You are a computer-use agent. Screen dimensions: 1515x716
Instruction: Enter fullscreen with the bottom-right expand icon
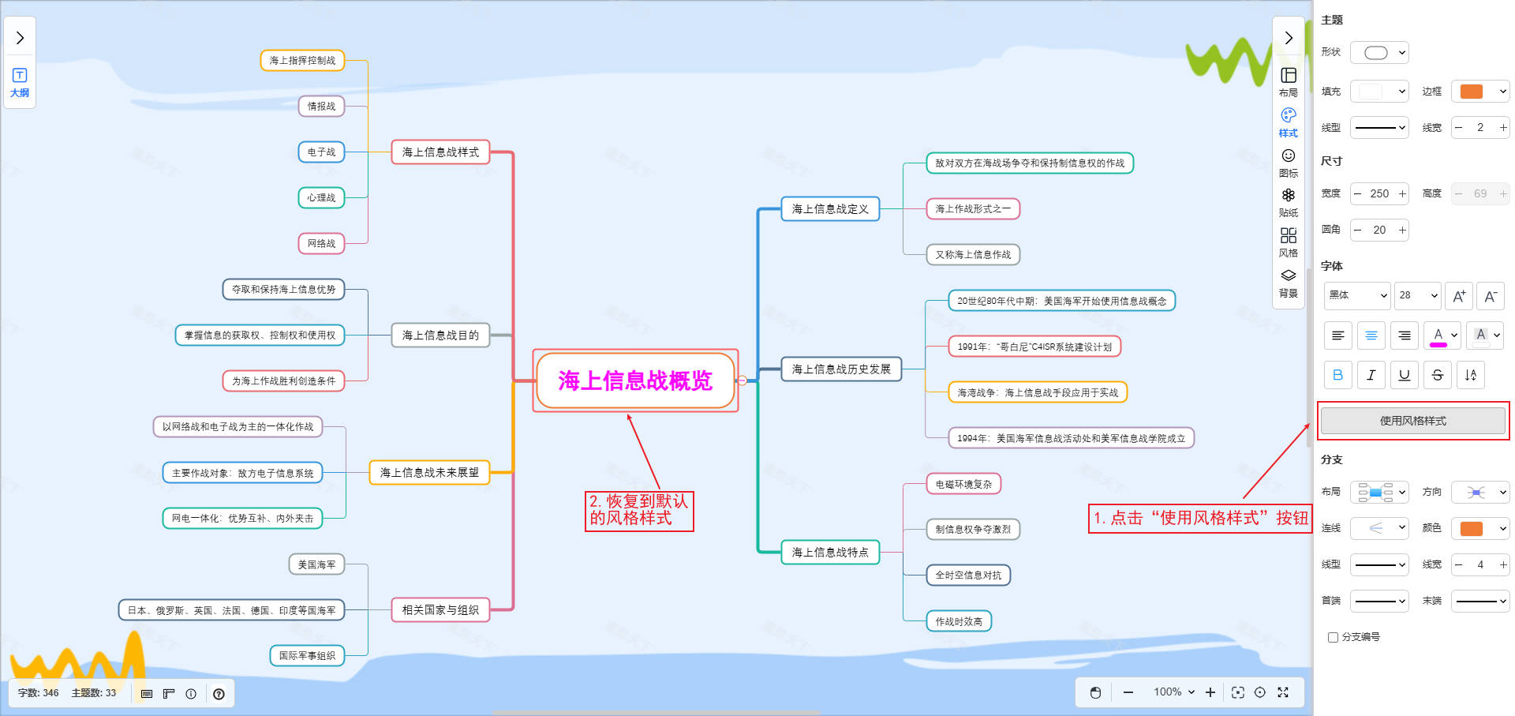(1283, 692)
